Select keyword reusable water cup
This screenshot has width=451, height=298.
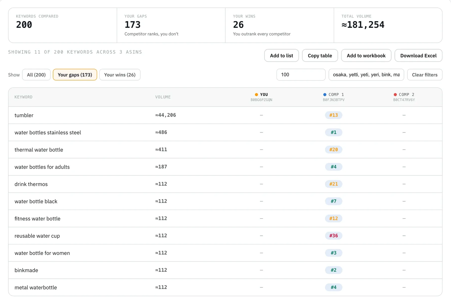point(37,236)
